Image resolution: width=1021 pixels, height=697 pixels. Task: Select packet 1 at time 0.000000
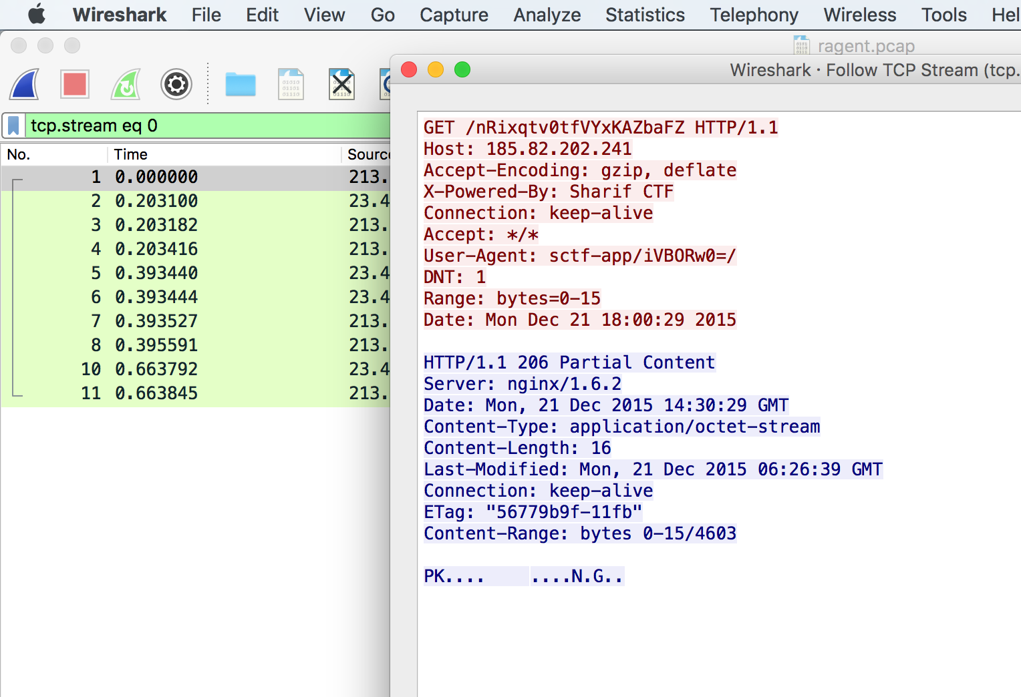pyautogui.click(x=195, y=177)
